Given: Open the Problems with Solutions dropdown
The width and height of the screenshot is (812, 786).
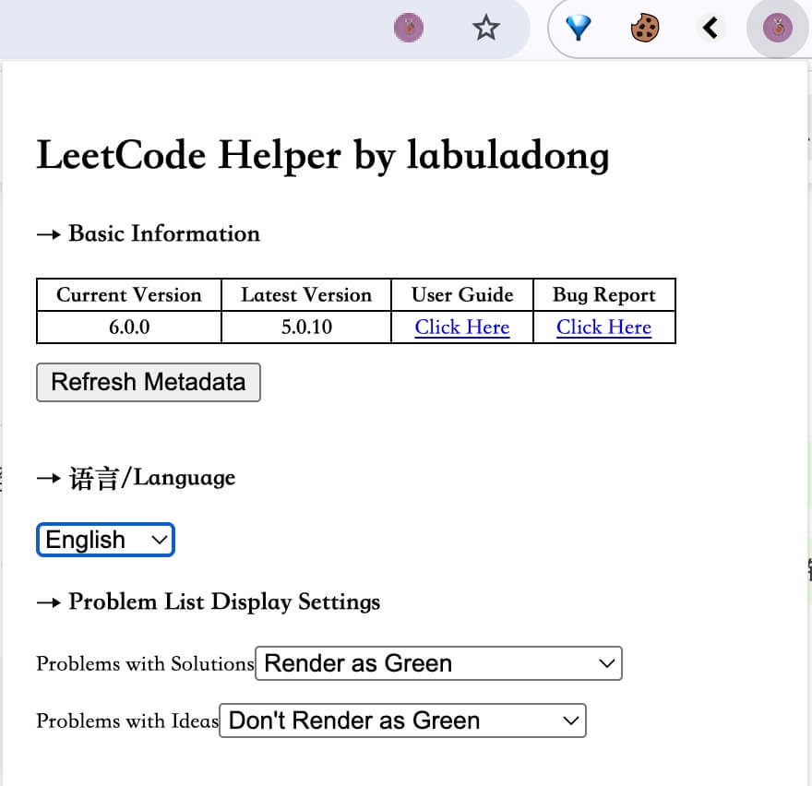Looking at the screenshot, I should 438,663.
